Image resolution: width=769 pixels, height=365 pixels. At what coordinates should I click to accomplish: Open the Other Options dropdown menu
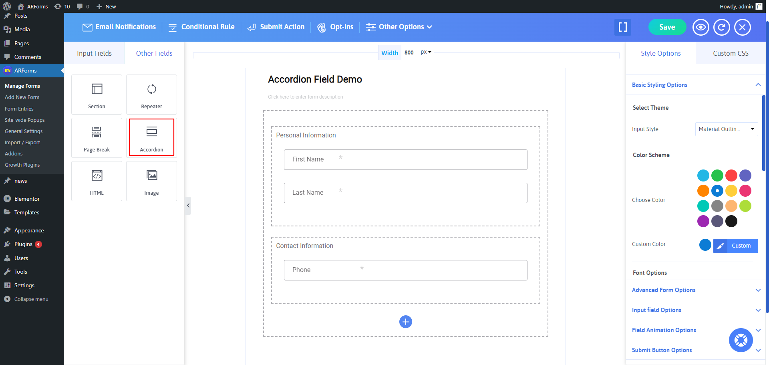pyautogui.click(x=399, y=27)
